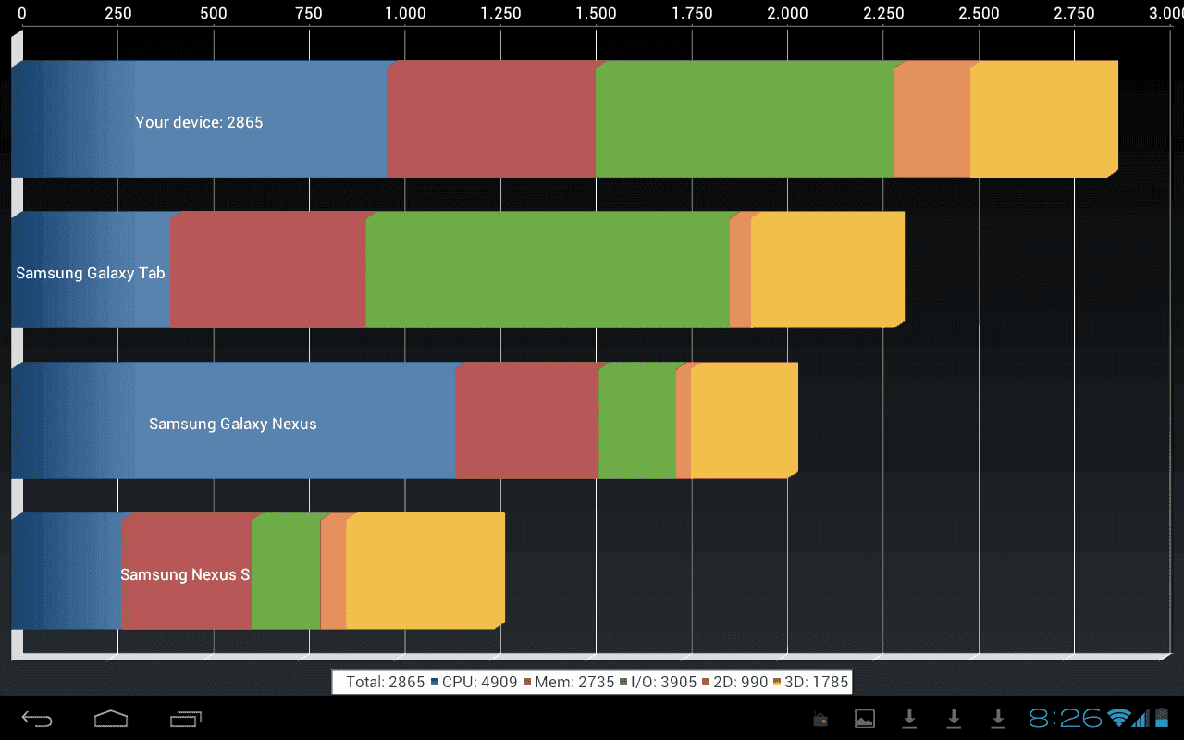Click the yellow 3D square in legend
This screenshot has height=740, width=1184.
click(777, 682)
